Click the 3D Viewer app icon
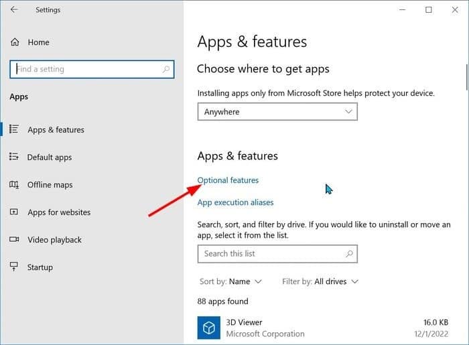The width and height of the screenshot is (469, 345). tap(209, 328)
